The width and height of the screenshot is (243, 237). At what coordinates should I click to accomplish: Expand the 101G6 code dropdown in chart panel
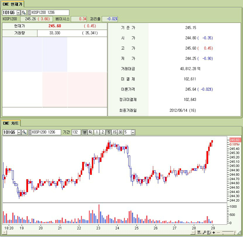[x=19, y=132]
